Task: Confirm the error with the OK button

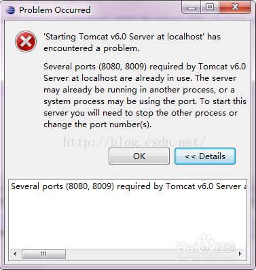Action: tap(139, 156)
